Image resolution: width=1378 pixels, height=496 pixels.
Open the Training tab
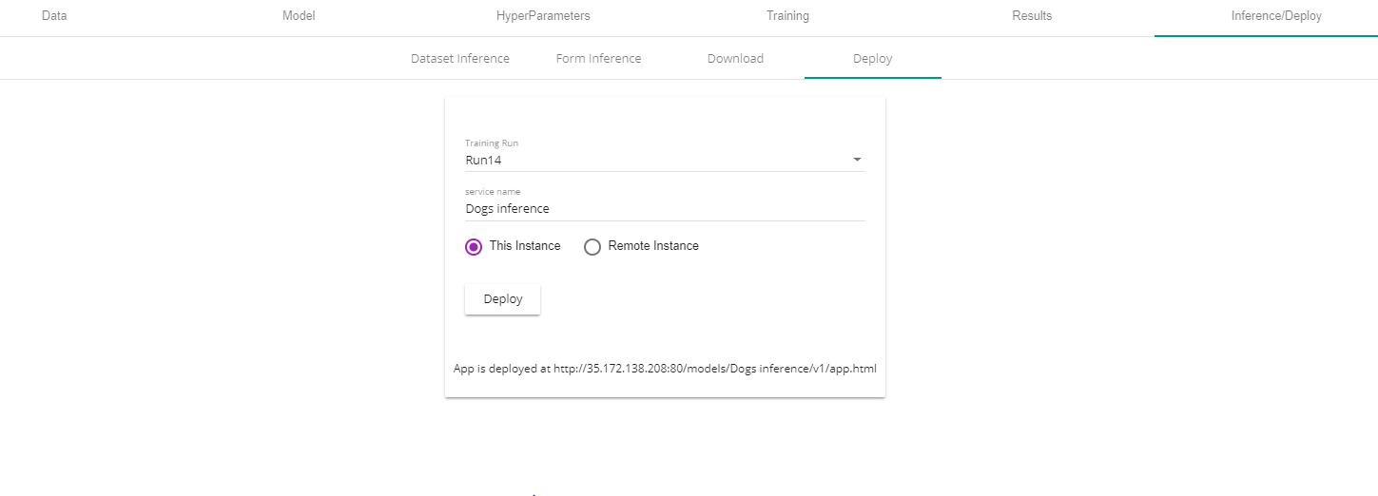coord(787,16)
